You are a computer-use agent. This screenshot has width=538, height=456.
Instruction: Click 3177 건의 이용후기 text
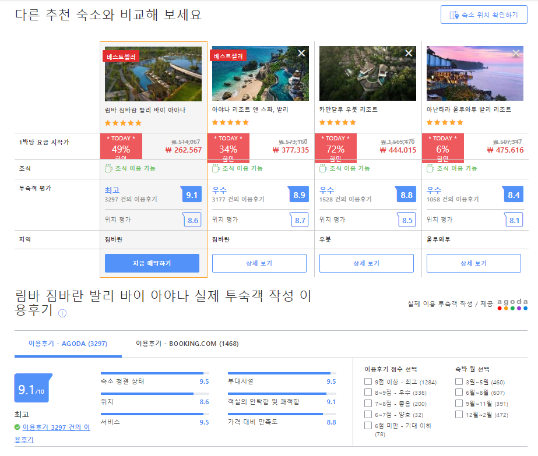(238, 199)
